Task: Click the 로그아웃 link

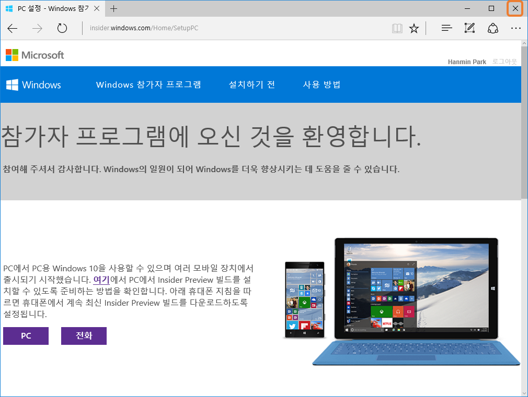Action: 504,62
